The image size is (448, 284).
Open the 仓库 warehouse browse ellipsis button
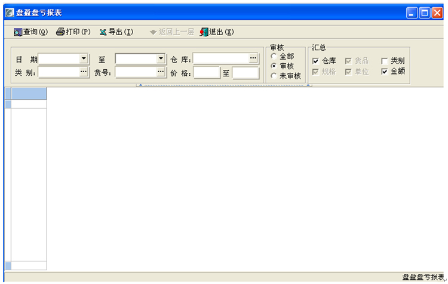click(253, 58)
